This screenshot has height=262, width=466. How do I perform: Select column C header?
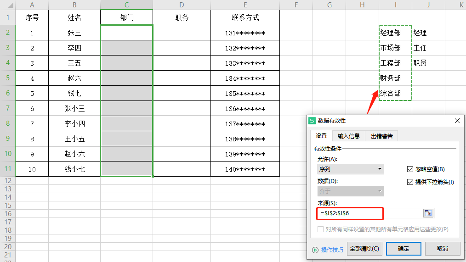(126, 5)
